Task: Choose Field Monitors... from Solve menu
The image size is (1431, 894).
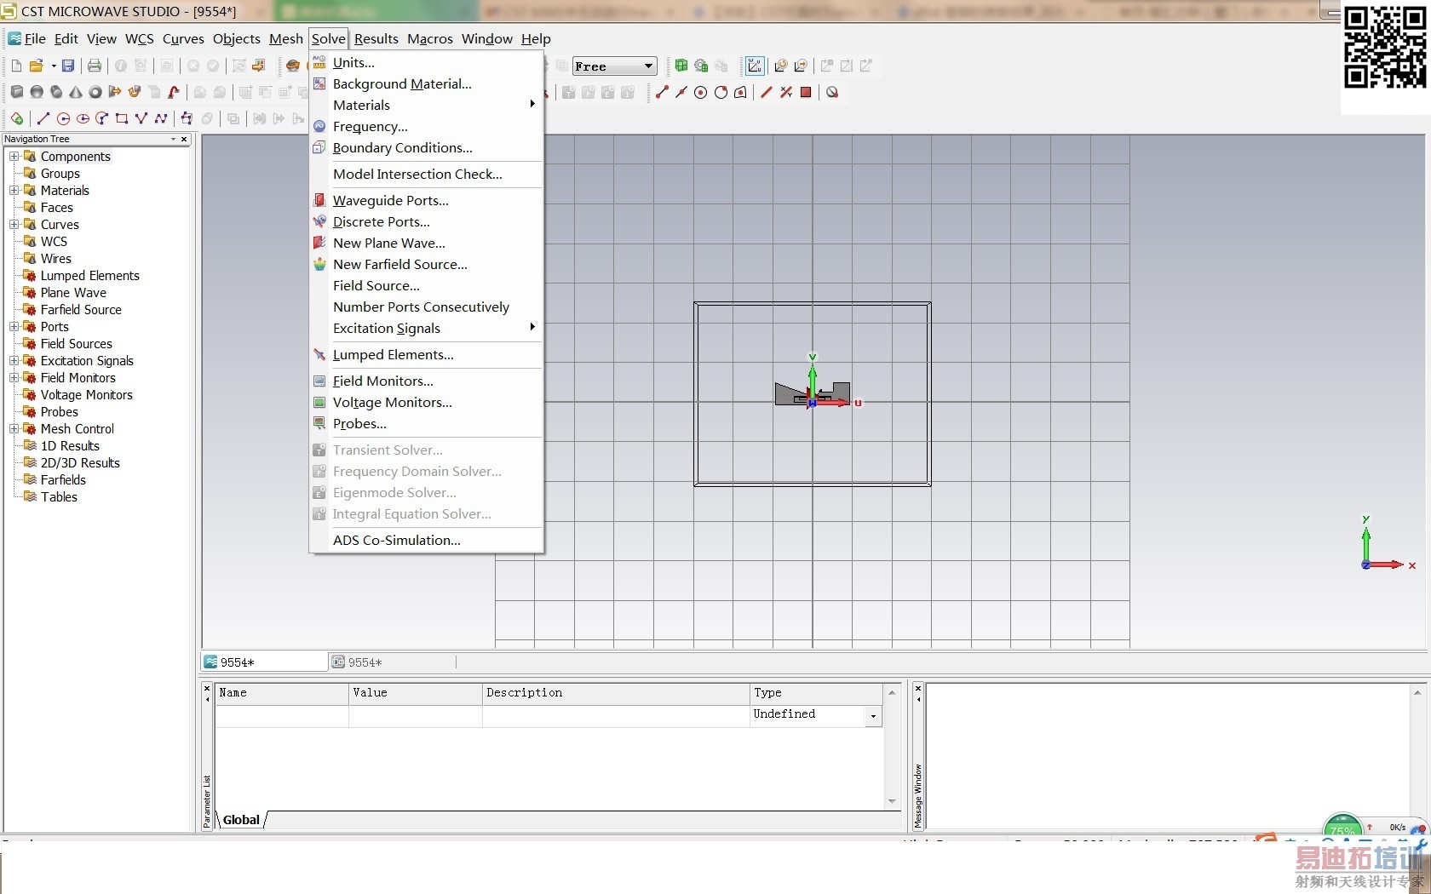Action: click(426, 381)
